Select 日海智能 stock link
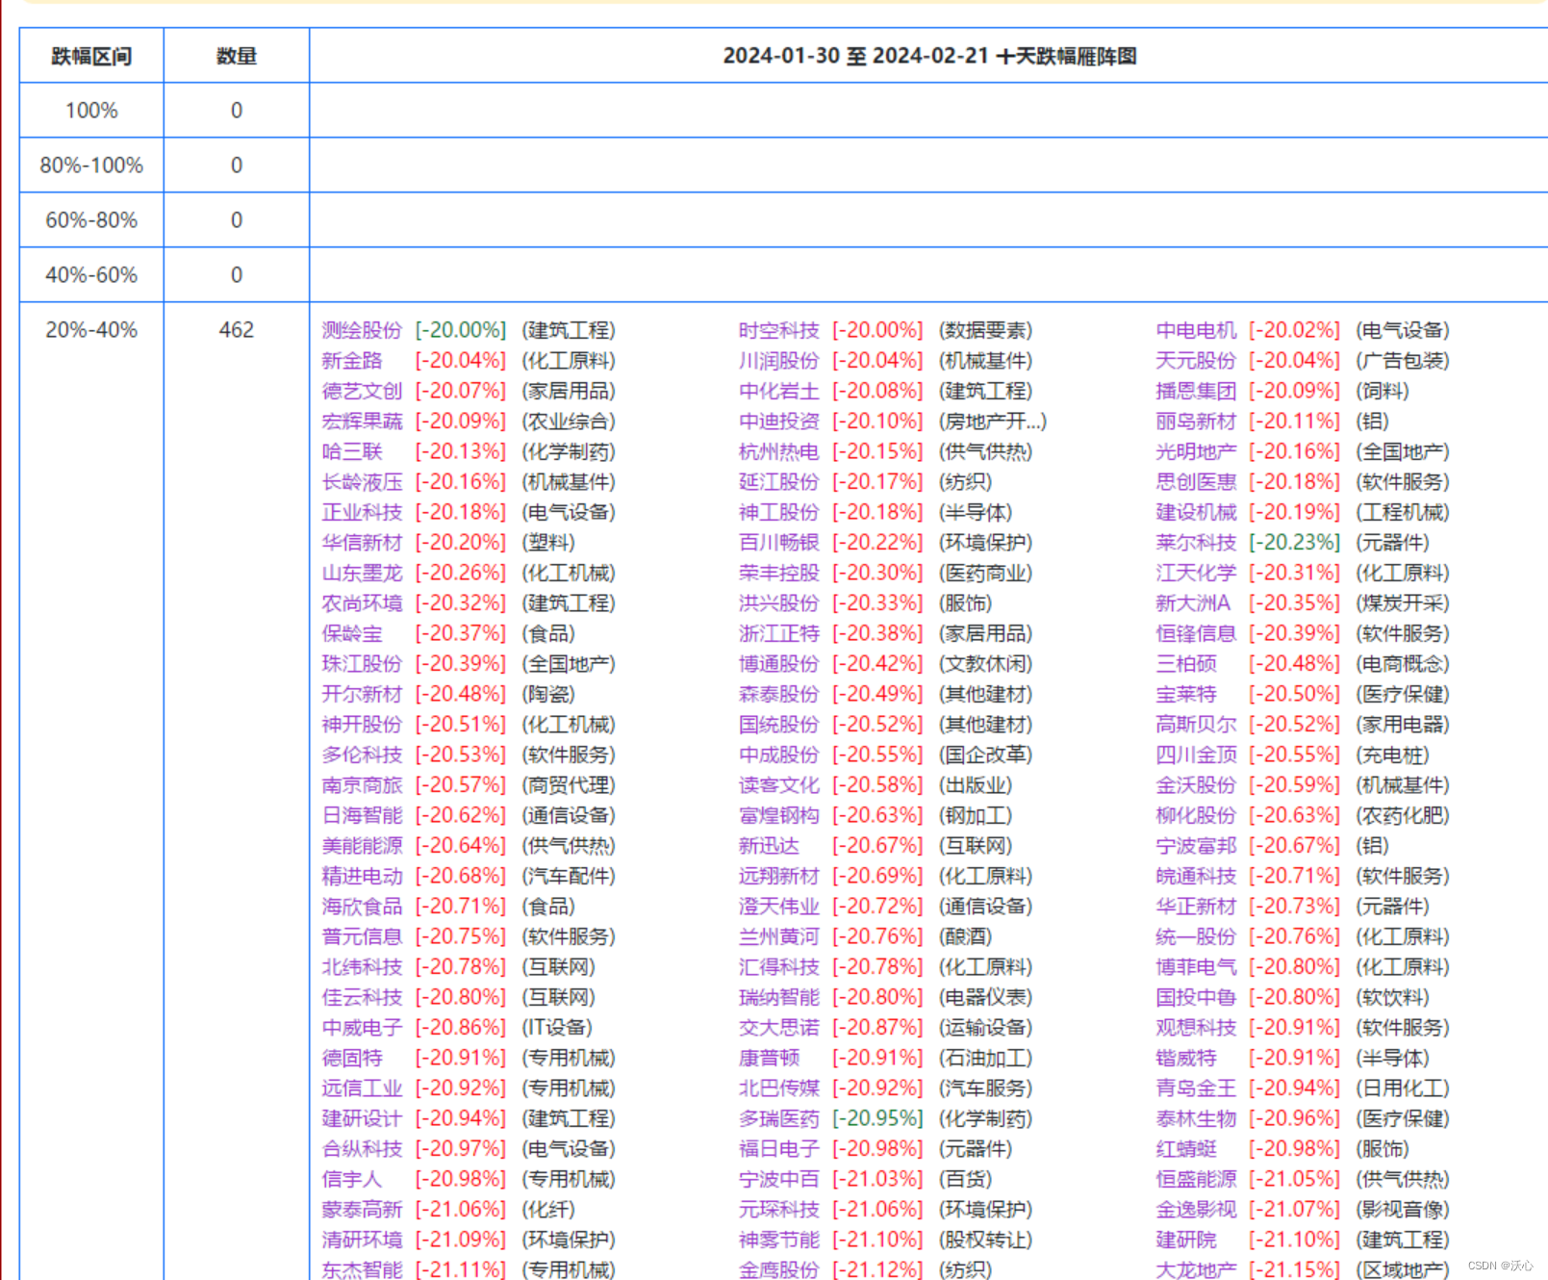1548x1280 pixels. click(x=362, y=815)
